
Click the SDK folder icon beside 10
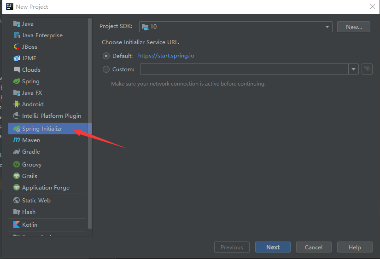[145, 27]
